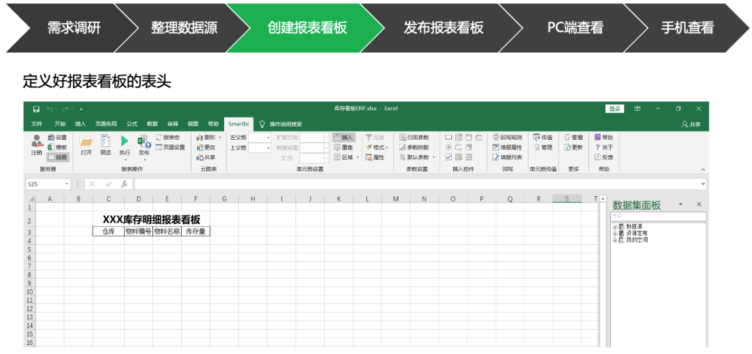Viewport: 752px width, 354px height.
Task: Select the XXX库存明细报表看板 title cell
Action: point(152,220)
